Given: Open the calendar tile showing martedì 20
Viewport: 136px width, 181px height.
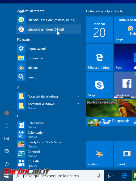Looking at the screenshot, I should click(99, 30).
